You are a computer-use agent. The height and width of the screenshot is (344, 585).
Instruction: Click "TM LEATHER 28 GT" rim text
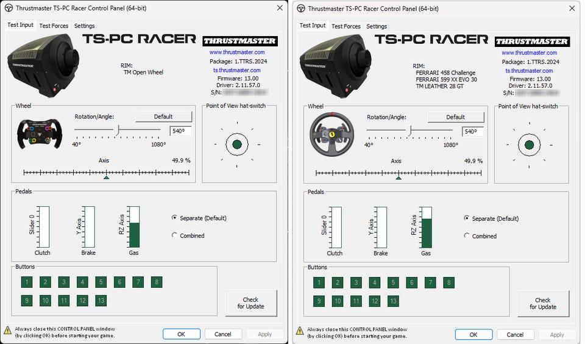[439, 86]
